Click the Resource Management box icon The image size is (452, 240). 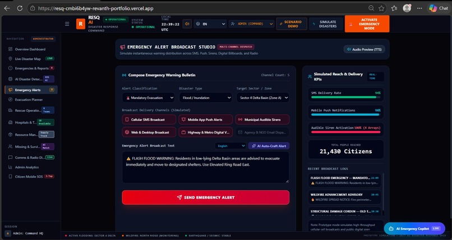point(11,134)
